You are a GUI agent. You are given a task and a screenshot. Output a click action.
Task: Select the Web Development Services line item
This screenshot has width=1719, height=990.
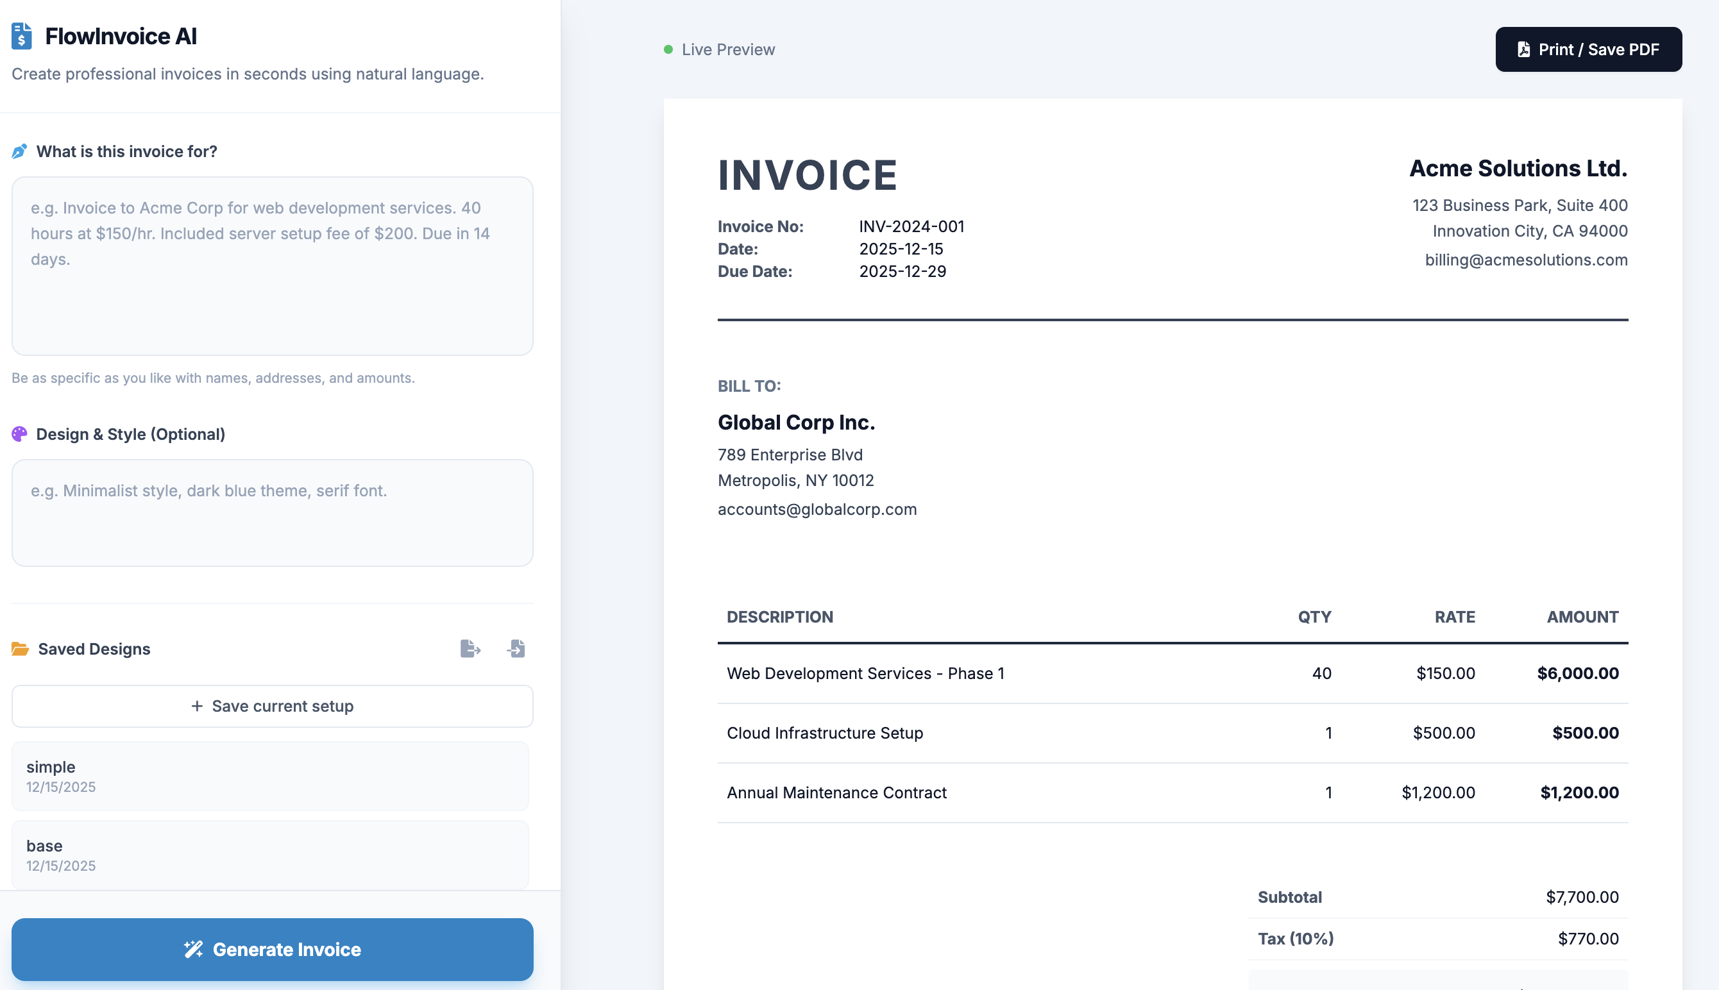[x=866, y=673]
